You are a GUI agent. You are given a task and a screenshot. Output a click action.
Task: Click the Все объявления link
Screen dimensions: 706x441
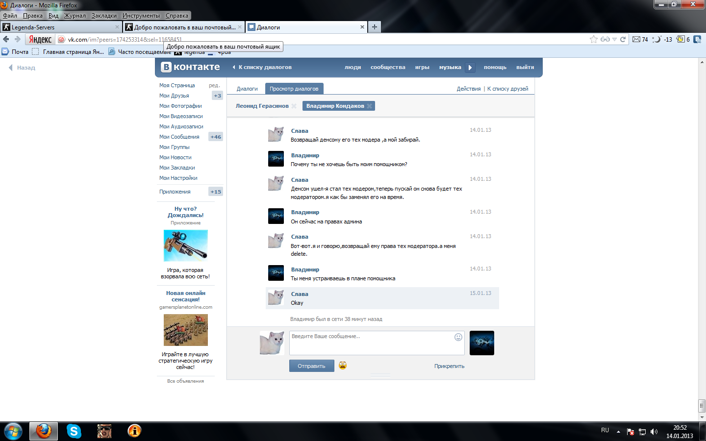(185, 381)
